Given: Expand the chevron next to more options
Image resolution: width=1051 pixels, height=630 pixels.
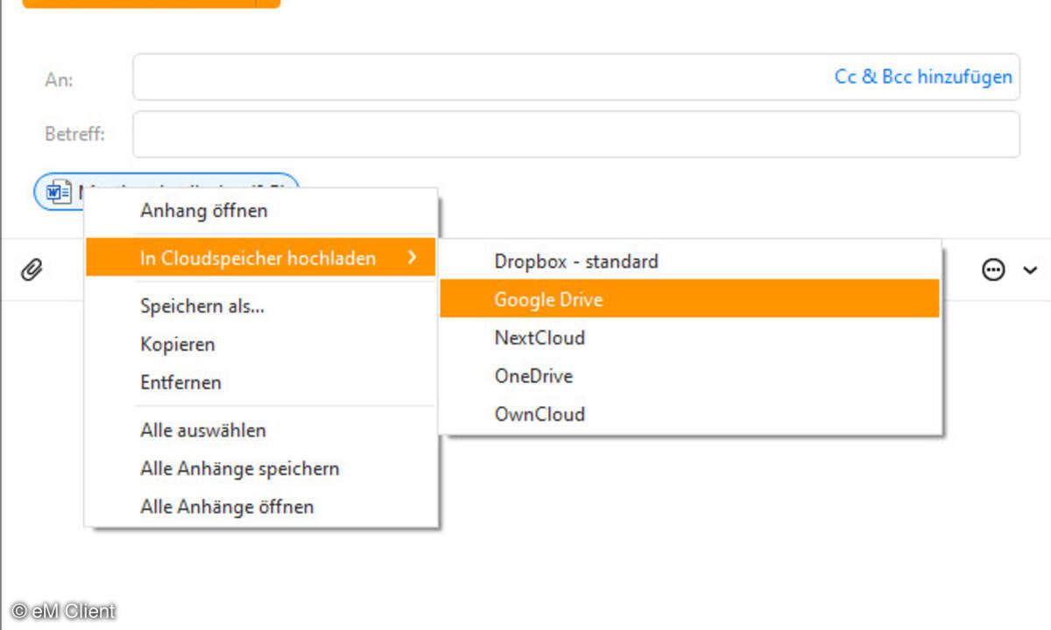Looking at the screenshot, I should point(1030,270).
